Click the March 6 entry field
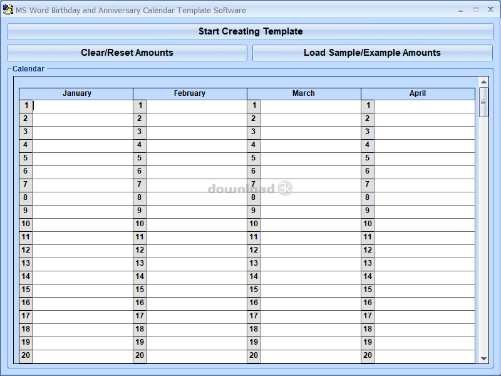 (311, 172)
